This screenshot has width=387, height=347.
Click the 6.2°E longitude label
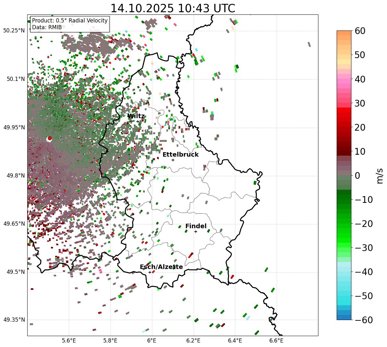point(194,341)
